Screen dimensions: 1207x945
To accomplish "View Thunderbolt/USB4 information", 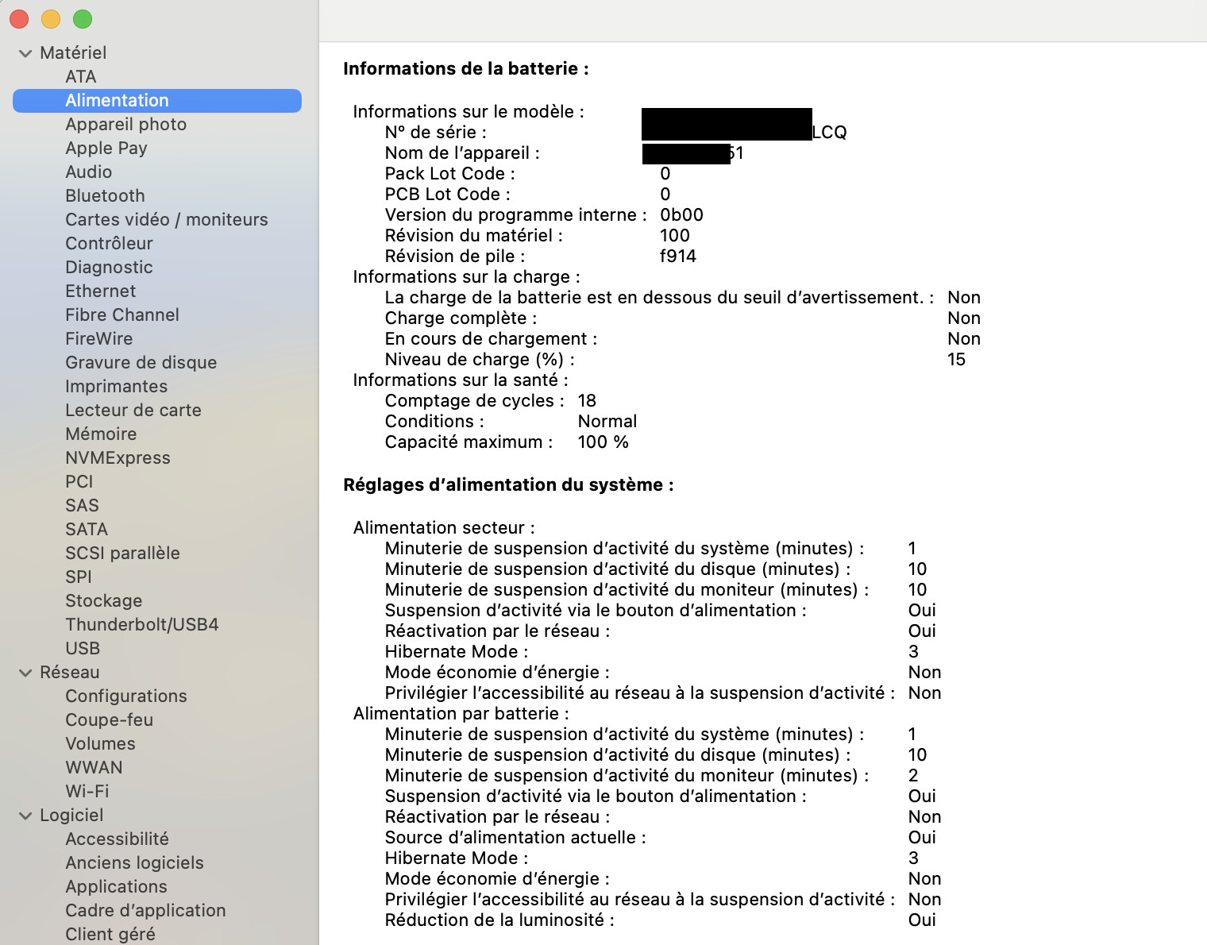I will [x=141, y=624].
